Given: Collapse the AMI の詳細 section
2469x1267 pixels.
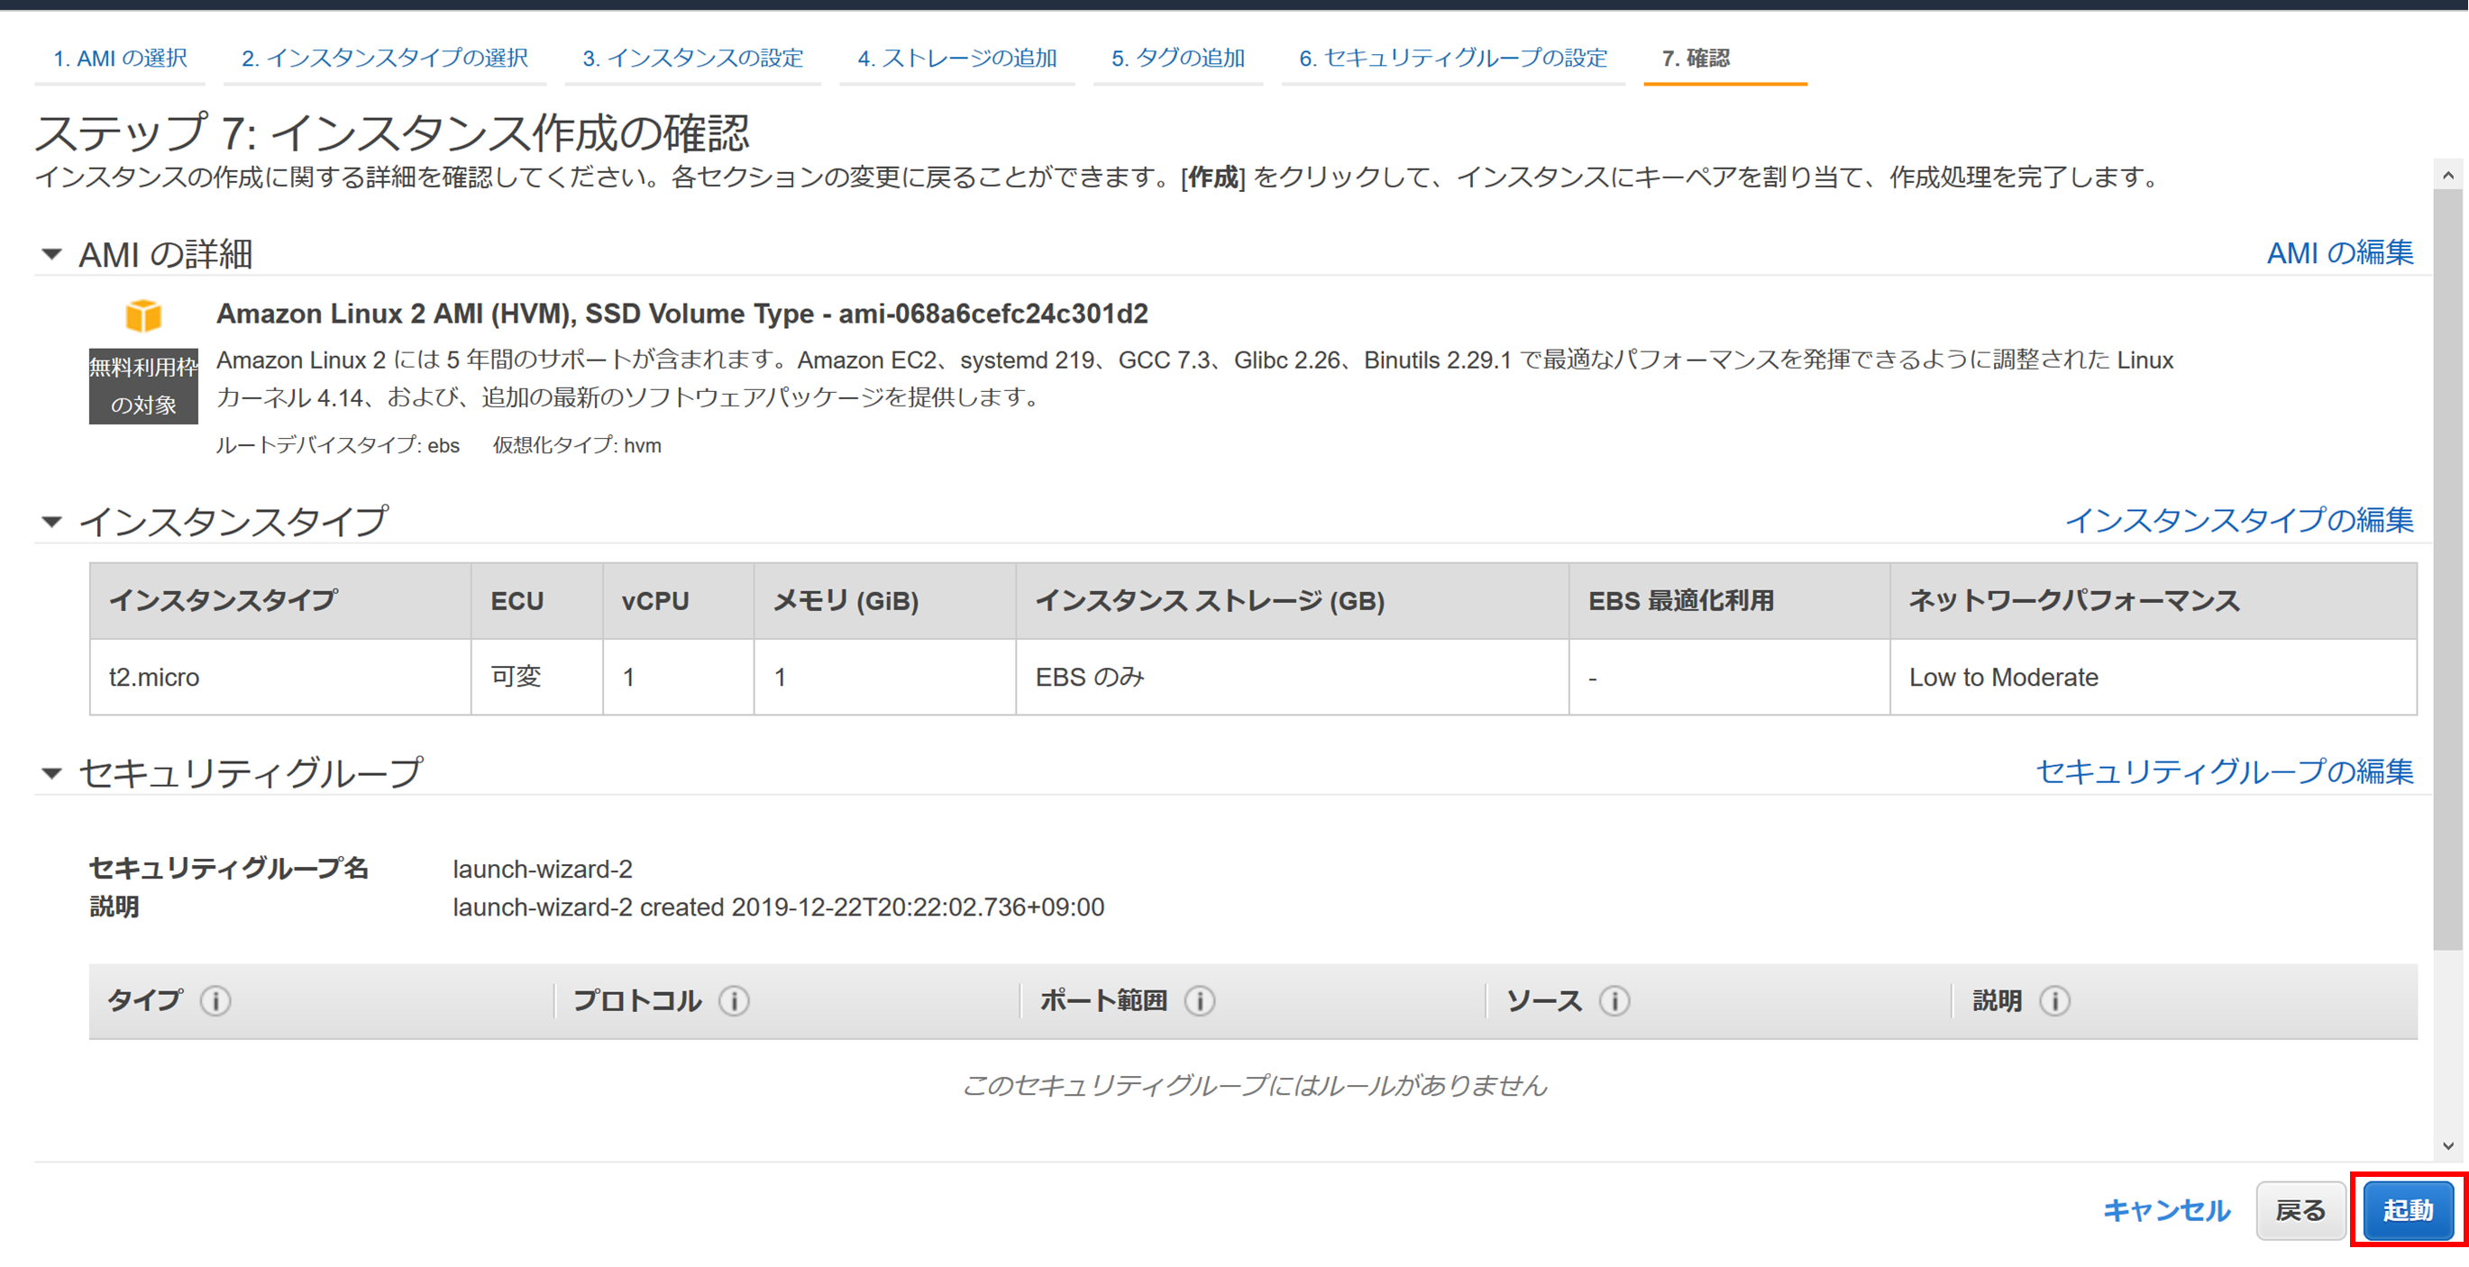Looking at the screenshot, I should (x=51, y=255).
